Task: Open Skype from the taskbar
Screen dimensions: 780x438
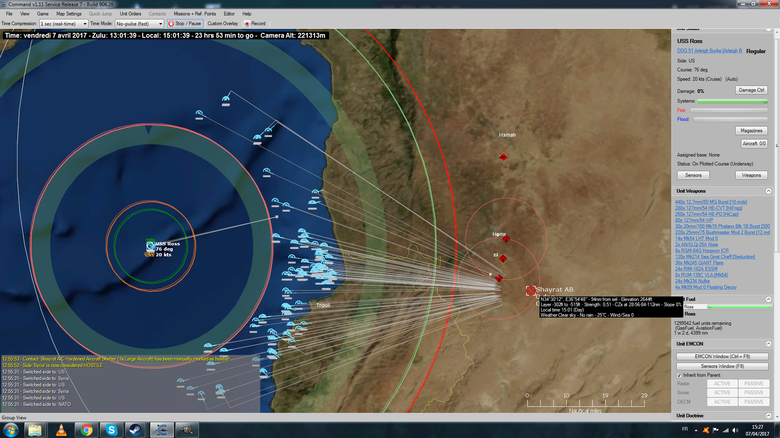Action: point(111,430)
